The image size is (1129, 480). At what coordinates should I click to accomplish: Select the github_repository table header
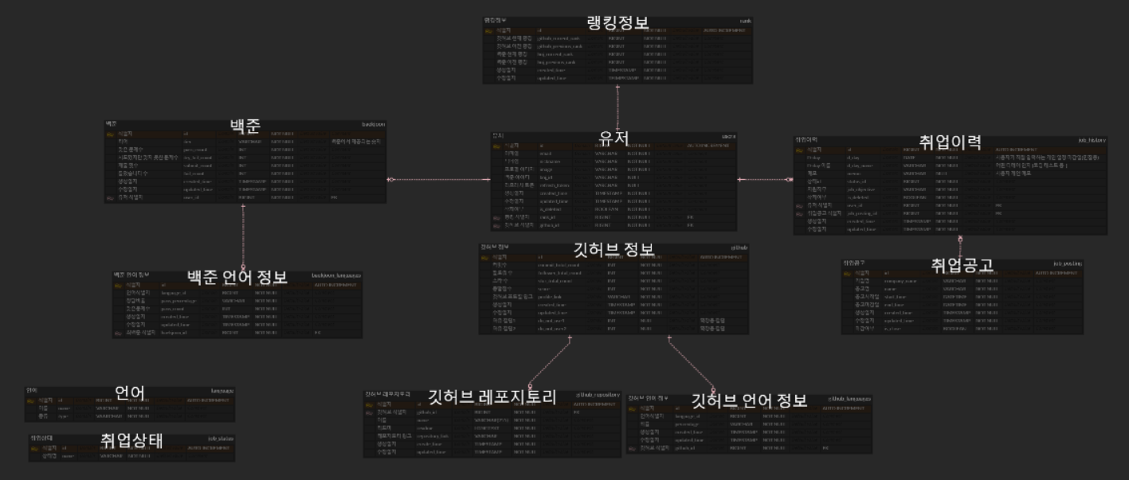pos(491,394)
